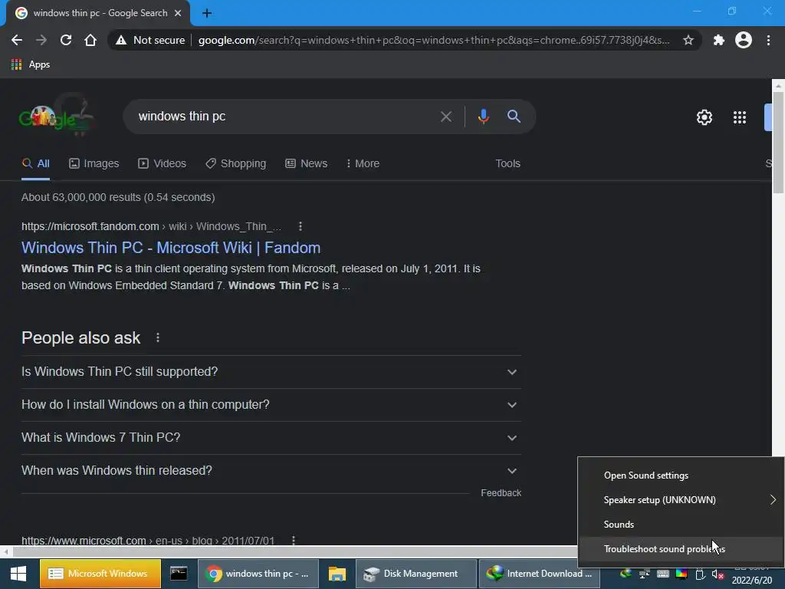785x589 pixels.
Task: Switch to Disk Management window
Action: (x=416, y=574)
